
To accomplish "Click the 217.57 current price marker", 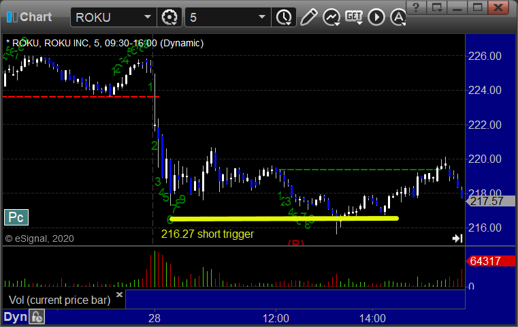I will [491, 201].
